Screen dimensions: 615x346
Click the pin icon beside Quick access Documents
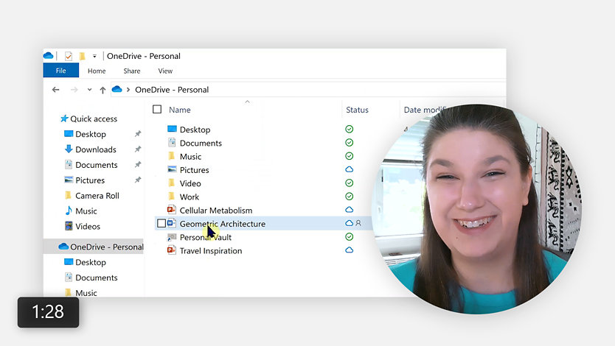138,165
